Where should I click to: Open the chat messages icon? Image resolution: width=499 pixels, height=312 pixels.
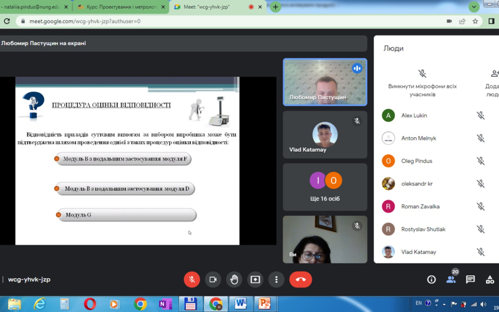470,280
